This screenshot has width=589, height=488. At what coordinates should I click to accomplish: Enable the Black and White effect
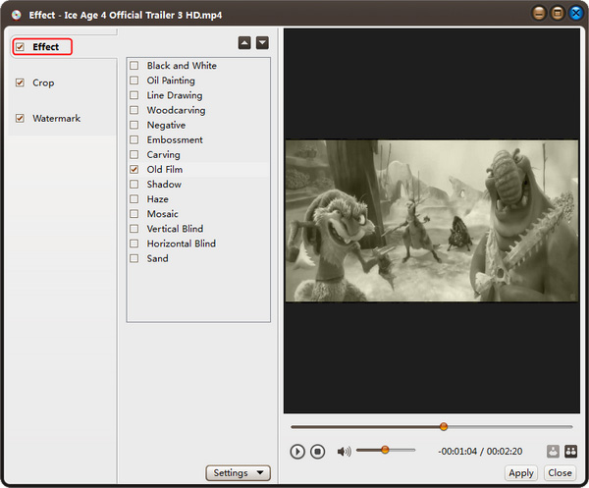(x=134, y=66)
